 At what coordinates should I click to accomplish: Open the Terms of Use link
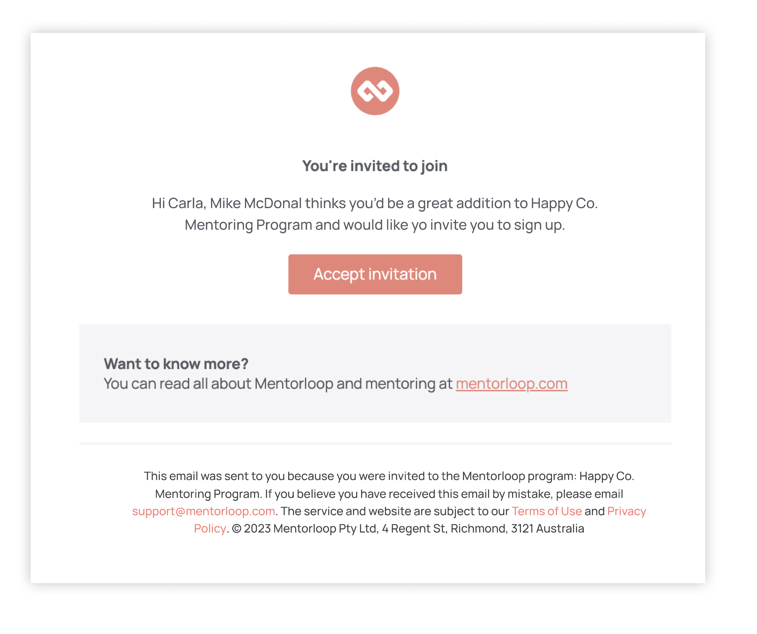pyautogui.click(x=547, y=511)
